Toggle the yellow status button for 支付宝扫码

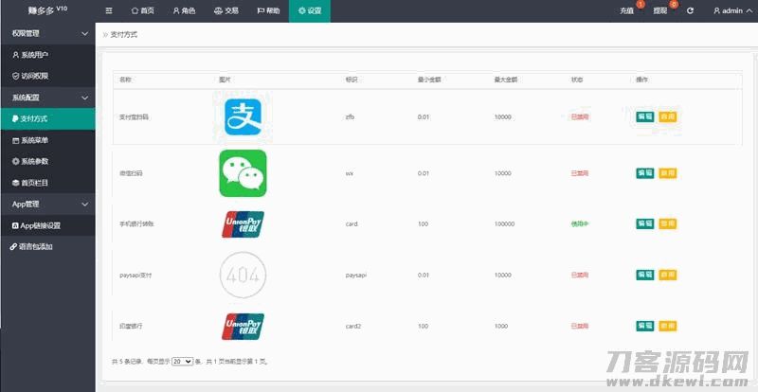[x=668, y=116]
